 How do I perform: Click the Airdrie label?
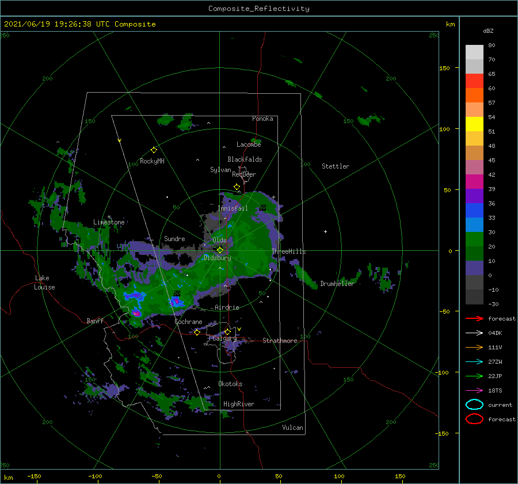(227, 307)
